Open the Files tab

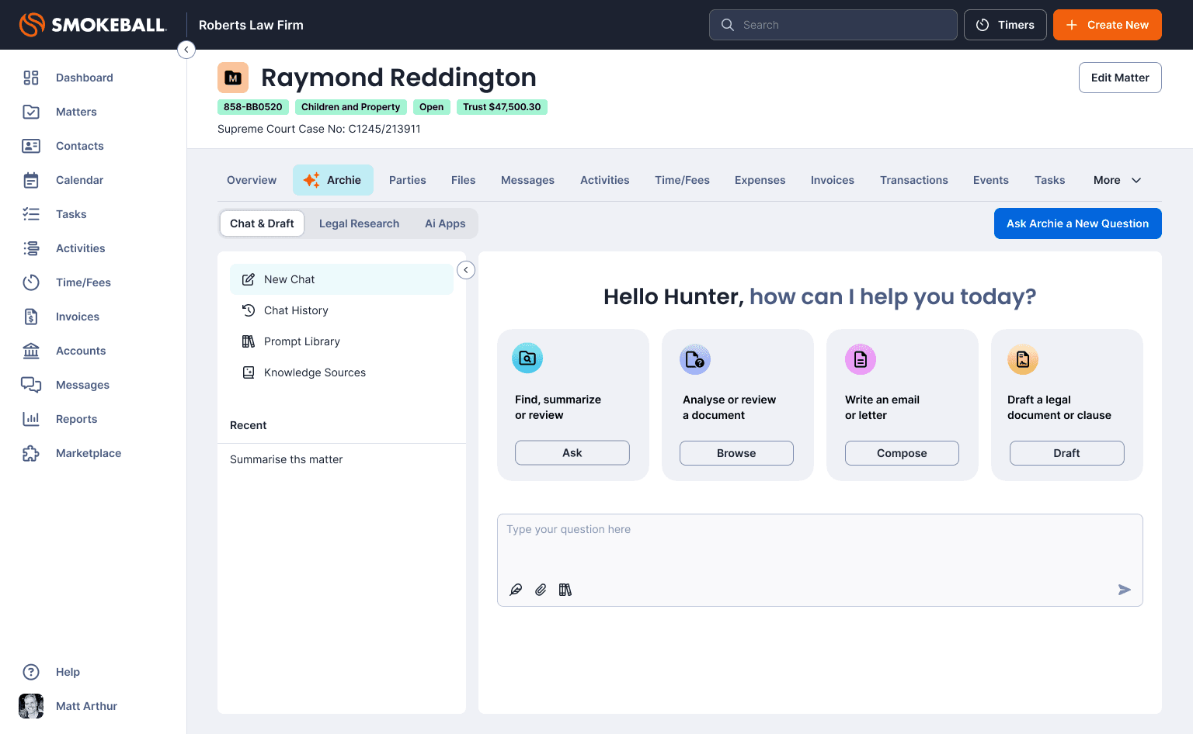[463, 180]
